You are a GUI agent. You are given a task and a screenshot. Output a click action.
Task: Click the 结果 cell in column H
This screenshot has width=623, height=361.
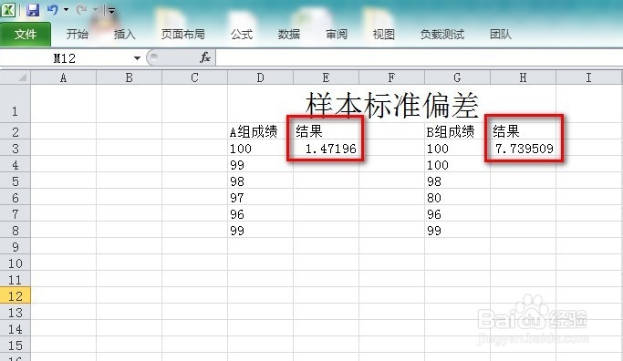point(523,131)
